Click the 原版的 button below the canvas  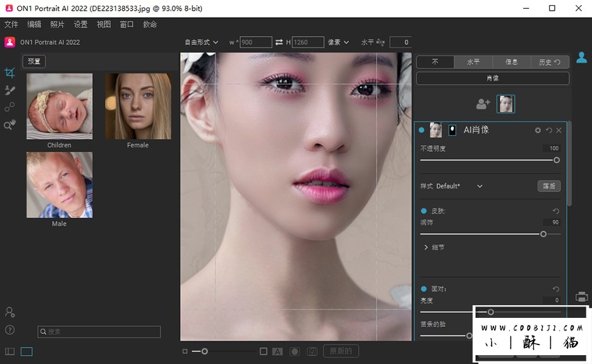342,351
